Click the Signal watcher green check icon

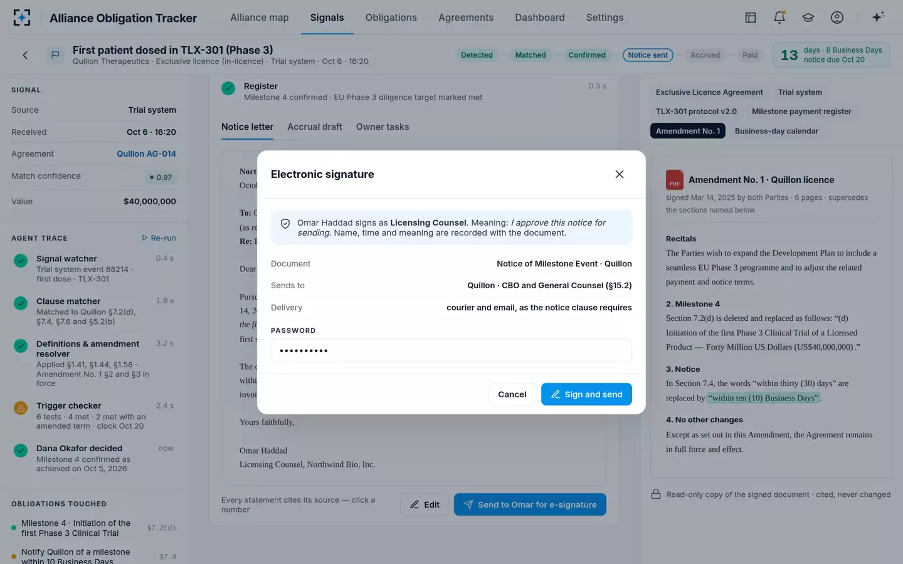pos(21,261)
